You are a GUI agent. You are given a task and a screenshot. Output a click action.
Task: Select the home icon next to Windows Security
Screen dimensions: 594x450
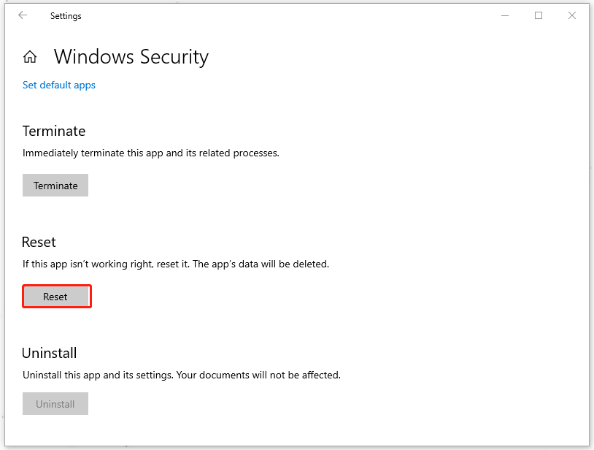click(30, 56)
